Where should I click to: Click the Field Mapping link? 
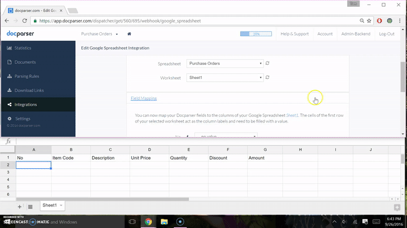click(144, 98)
